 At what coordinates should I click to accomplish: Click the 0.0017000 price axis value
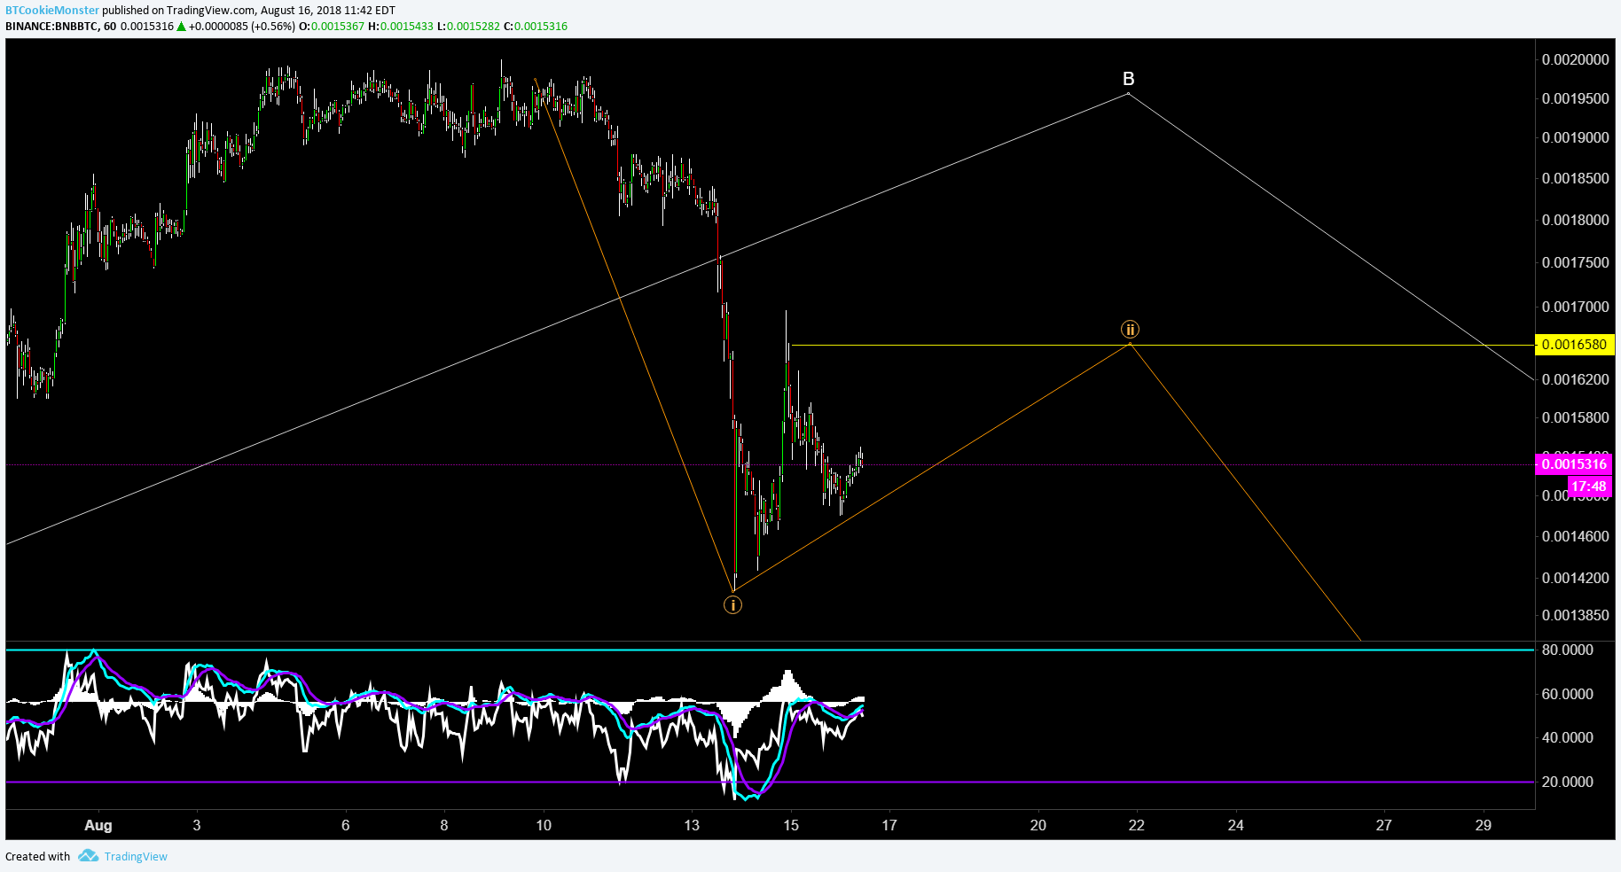point(1575,307)
